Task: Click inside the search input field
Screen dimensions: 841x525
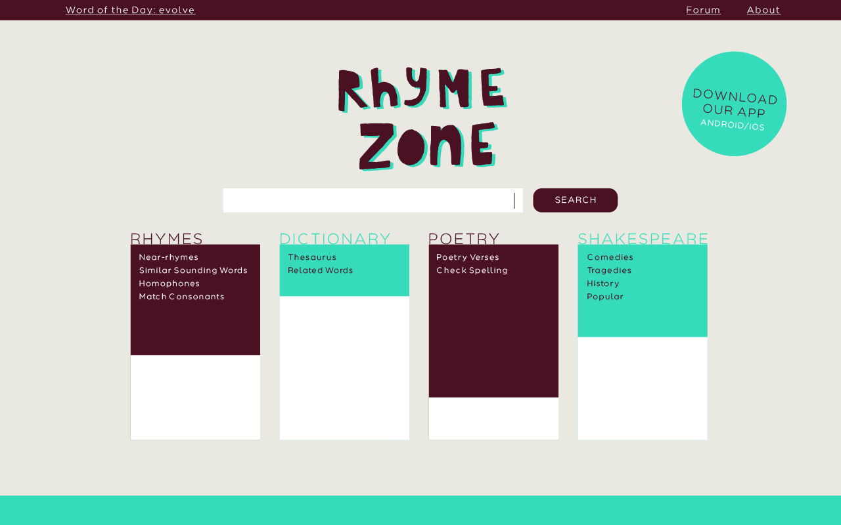Action: [x=368, y=200]
